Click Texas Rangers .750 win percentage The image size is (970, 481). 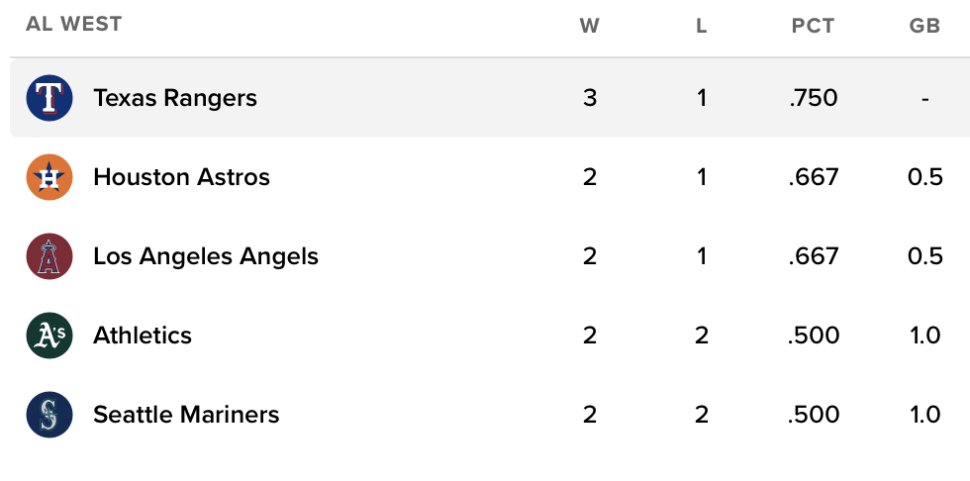[813, 98]
